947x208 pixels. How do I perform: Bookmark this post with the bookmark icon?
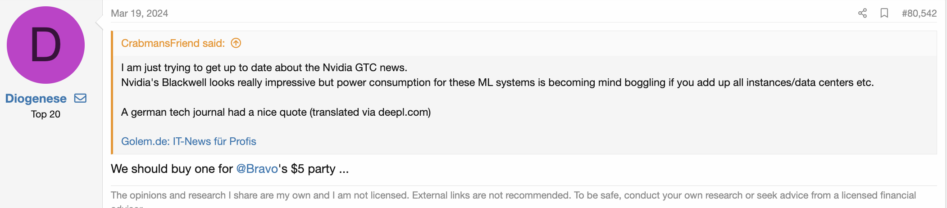884,13
